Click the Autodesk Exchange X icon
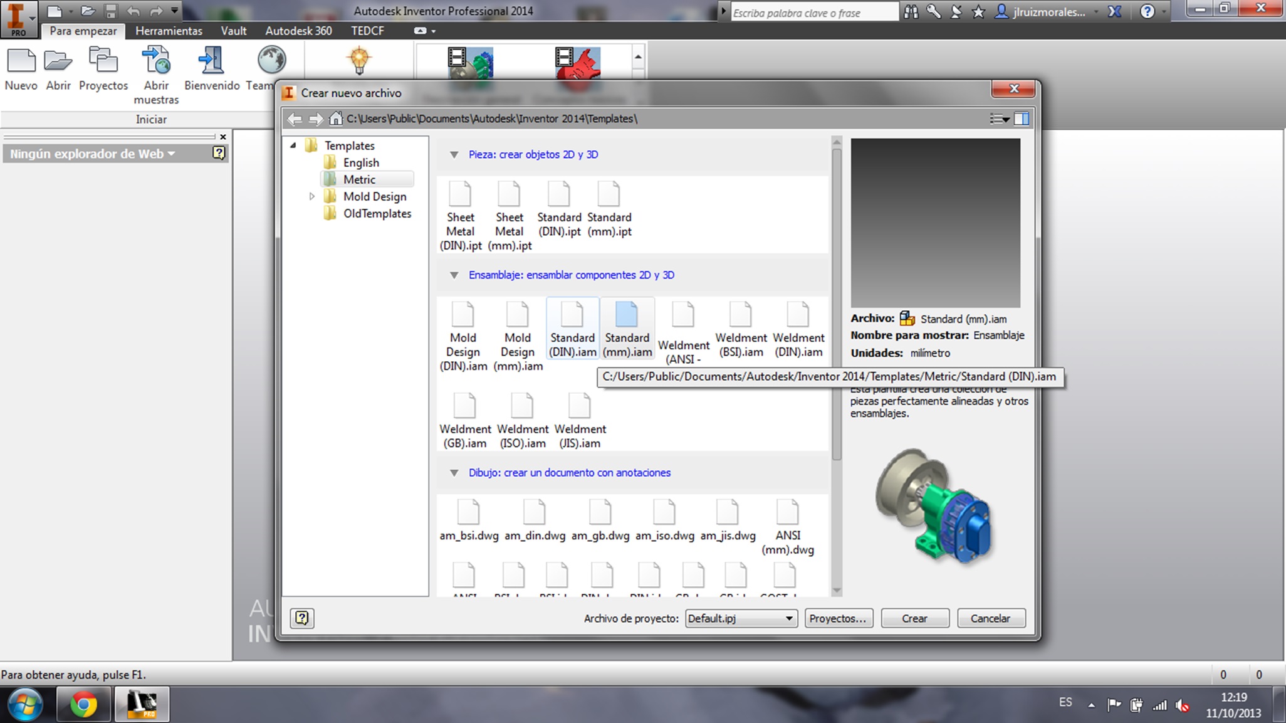Image resolution: width=1286 pixels, height=723 pixels. tap(1114, 11)
